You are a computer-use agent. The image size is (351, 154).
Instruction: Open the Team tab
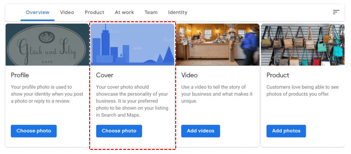151,12
